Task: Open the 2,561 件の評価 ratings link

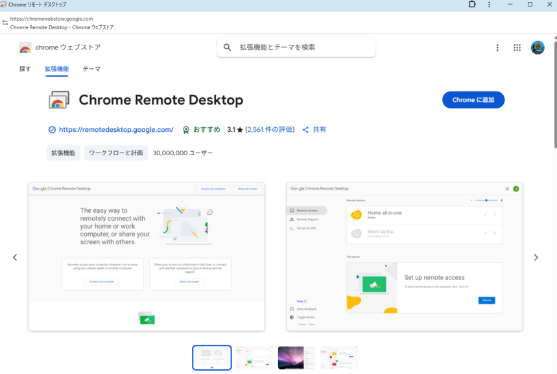Action: point(270,130)
